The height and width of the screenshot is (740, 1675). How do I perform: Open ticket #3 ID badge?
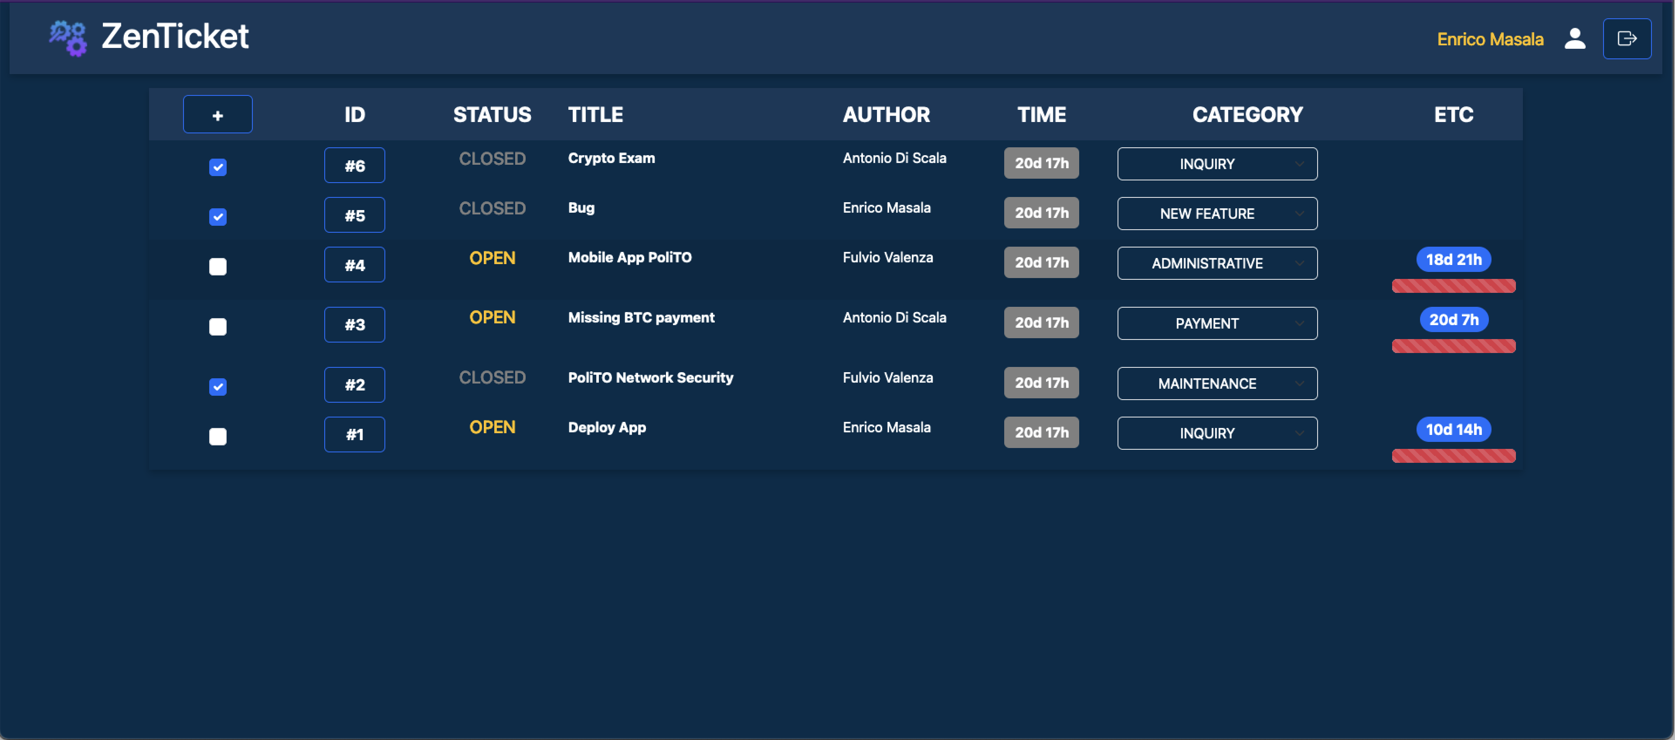click(x=354, y=325)
